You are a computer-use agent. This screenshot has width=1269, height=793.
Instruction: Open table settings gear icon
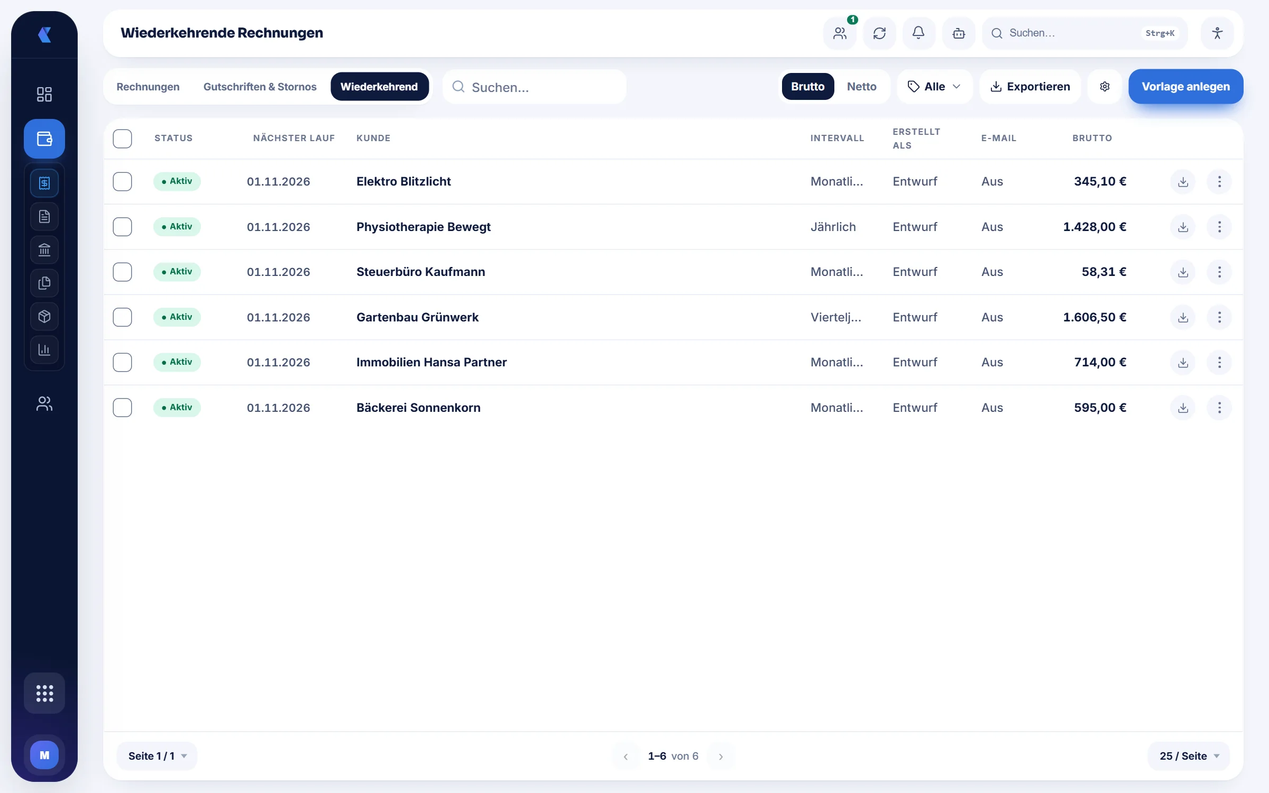pos(1105,87)
